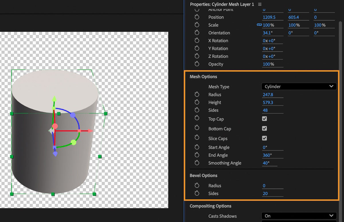Open the Casts Shadows dropdown

click(x=299, y=216)
